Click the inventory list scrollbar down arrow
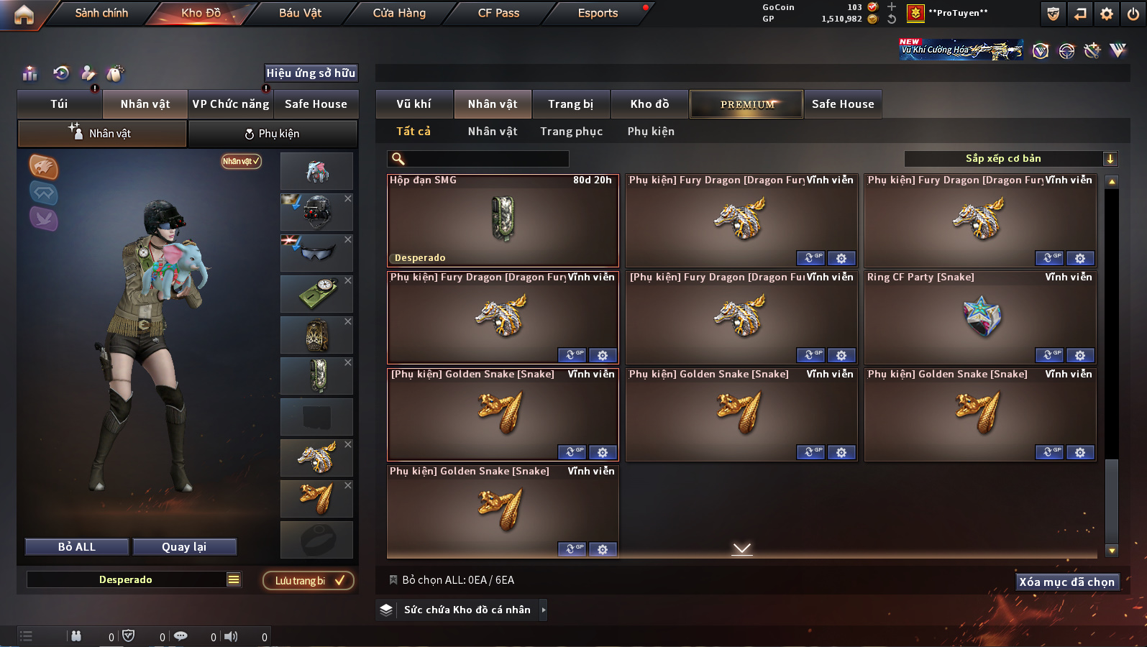 pyautogui.click(x=1112, y=551)
